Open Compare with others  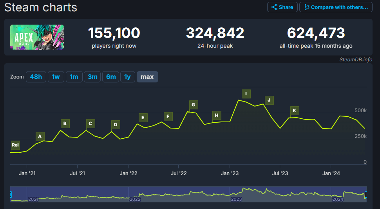(336, 7)
